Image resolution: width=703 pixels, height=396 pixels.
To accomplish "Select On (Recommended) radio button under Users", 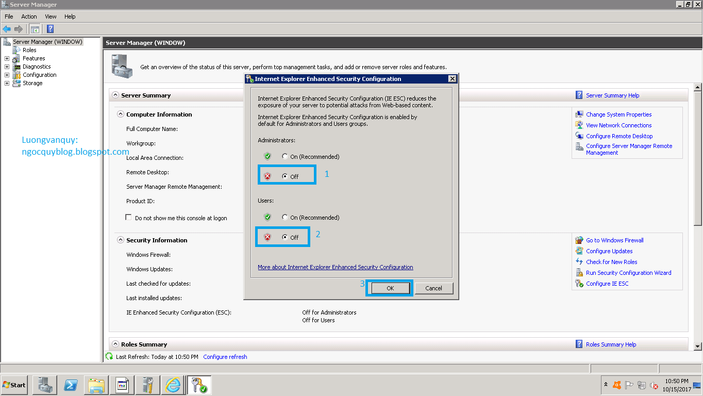I will [x=284, y=217].
